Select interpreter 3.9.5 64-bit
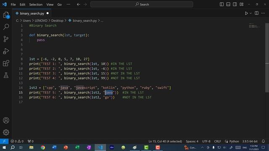269x151 pixels. 250,141
